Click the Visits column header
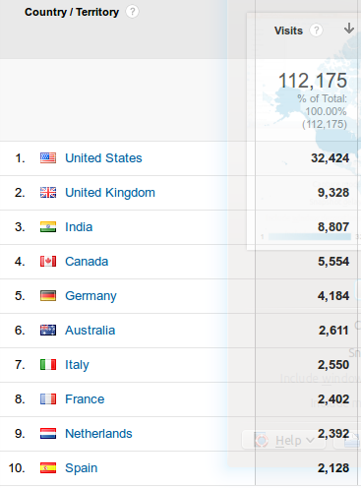 click(x=288, y=30)
